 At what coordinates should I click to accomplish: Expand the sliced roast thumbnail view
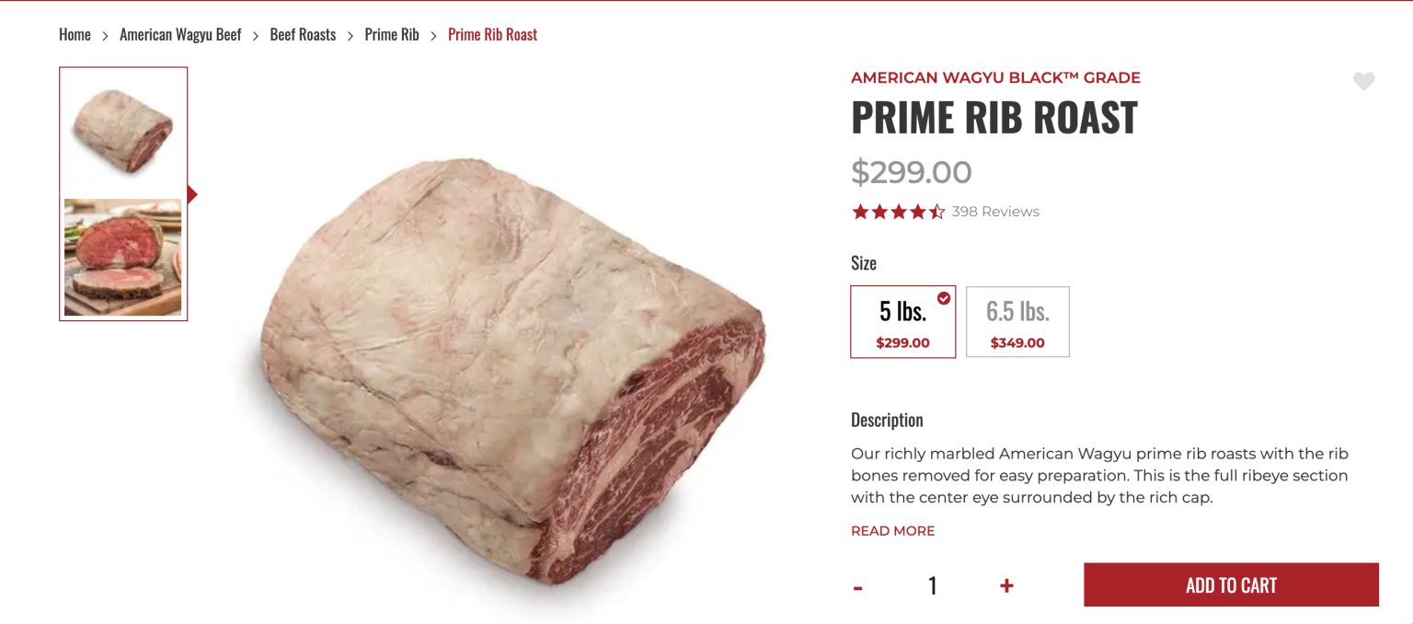pyautogui.click(x=122, y=257)
